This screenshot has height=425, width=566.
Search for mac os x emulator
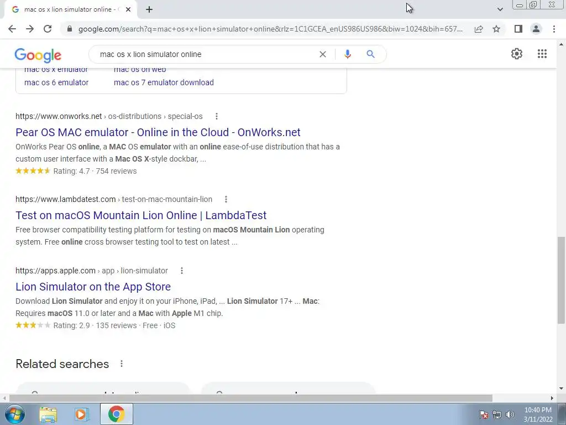[x=56, y=70]
